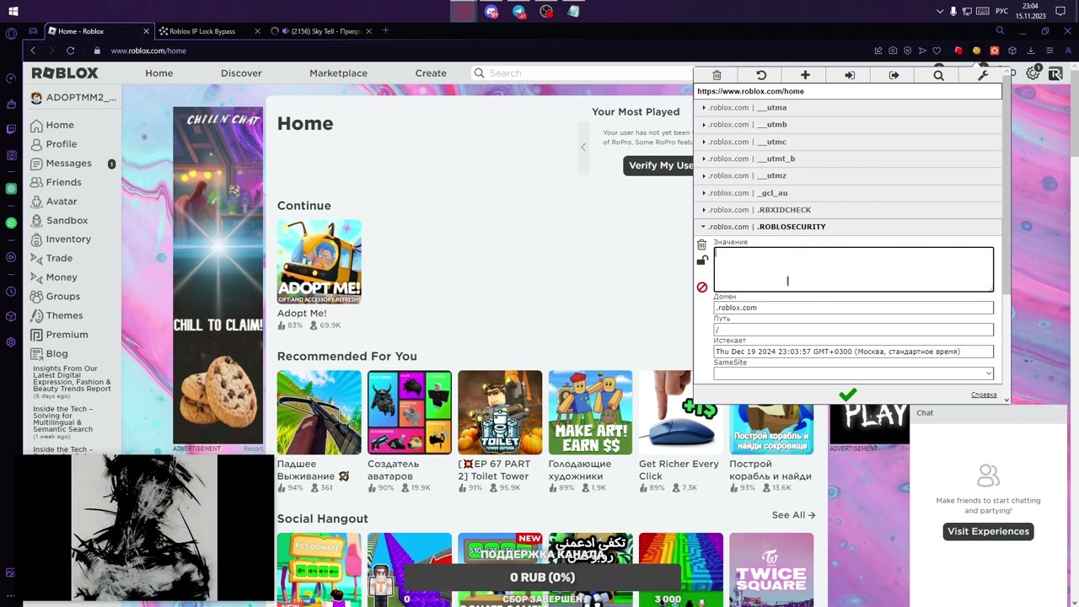Viewport: 1079px width, 607px height.
Task: Click the Chat panel header
Action: (x=989, y=413)
